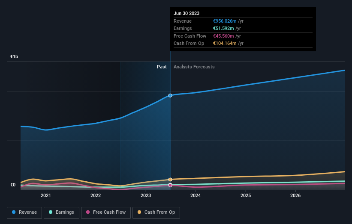Viewport: 352px width, 224px height.
Task: Click the 2025 x-axis label
Action: click(x=246, y=195)
